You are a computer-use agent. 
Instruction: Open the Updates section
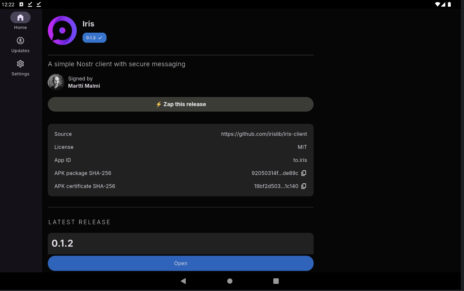point(20,44)
